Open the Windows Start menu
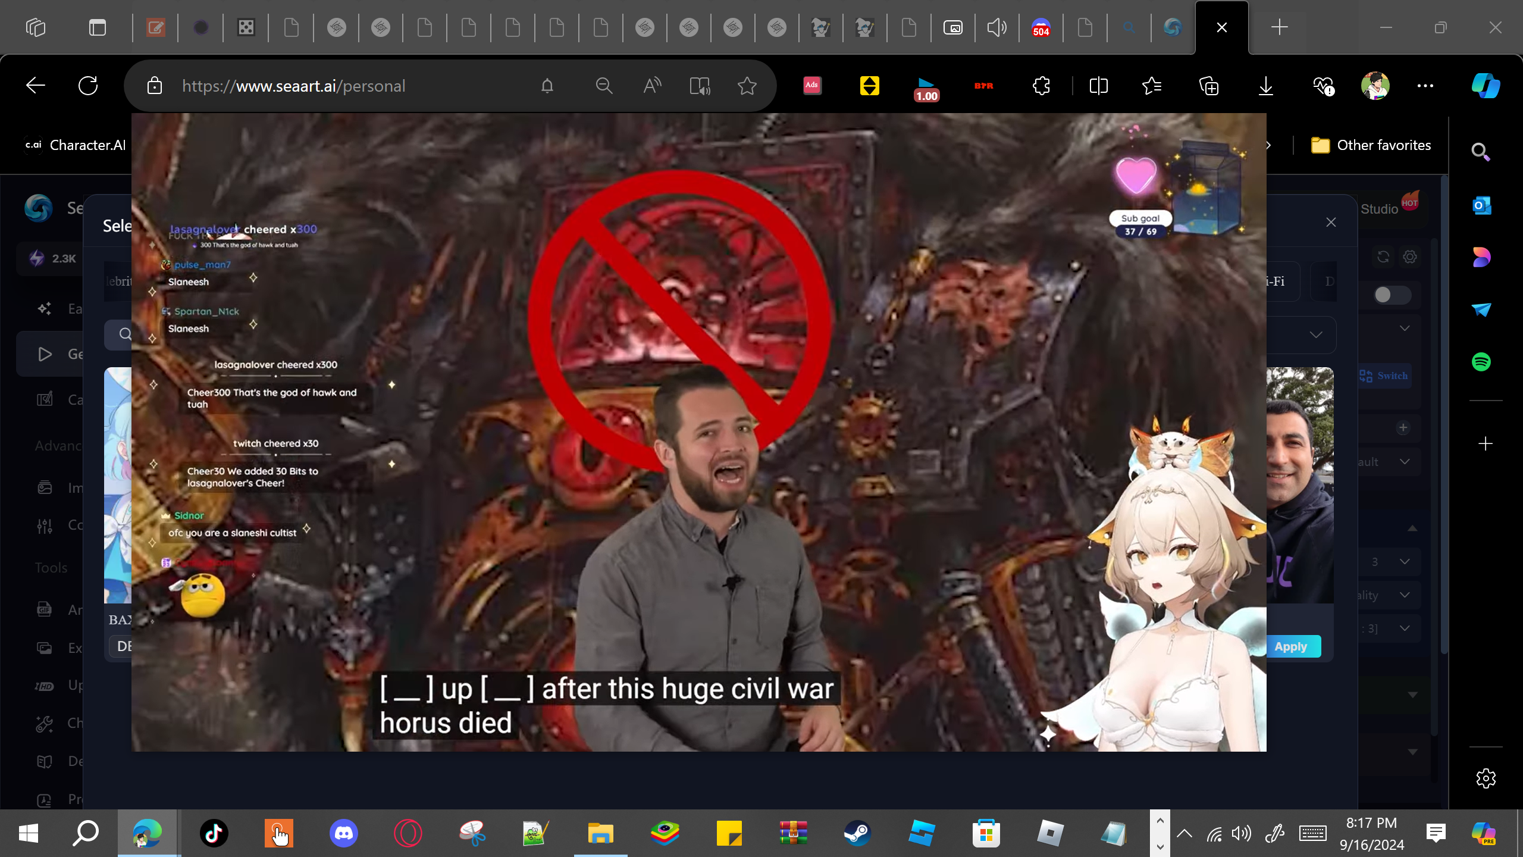The width and height of the screenshot is (1523, 857). pyautogui.click(x=29, y=833)
